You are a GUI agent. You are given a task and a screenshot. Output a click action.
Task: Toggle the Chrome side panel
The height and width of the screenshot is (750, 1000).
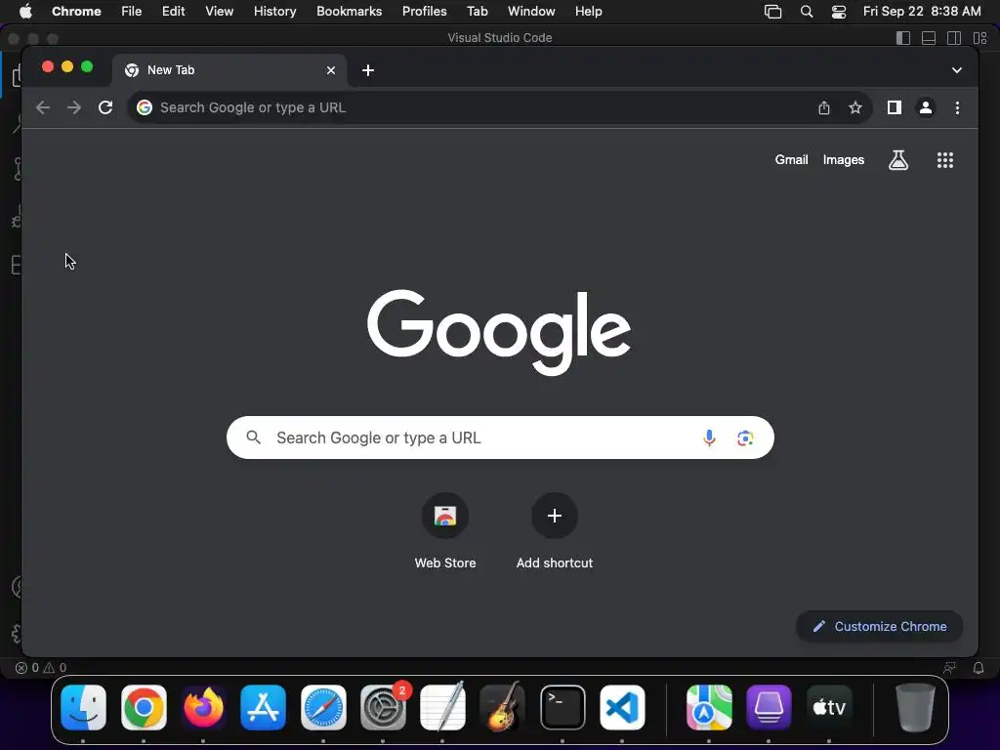(895, 107)
